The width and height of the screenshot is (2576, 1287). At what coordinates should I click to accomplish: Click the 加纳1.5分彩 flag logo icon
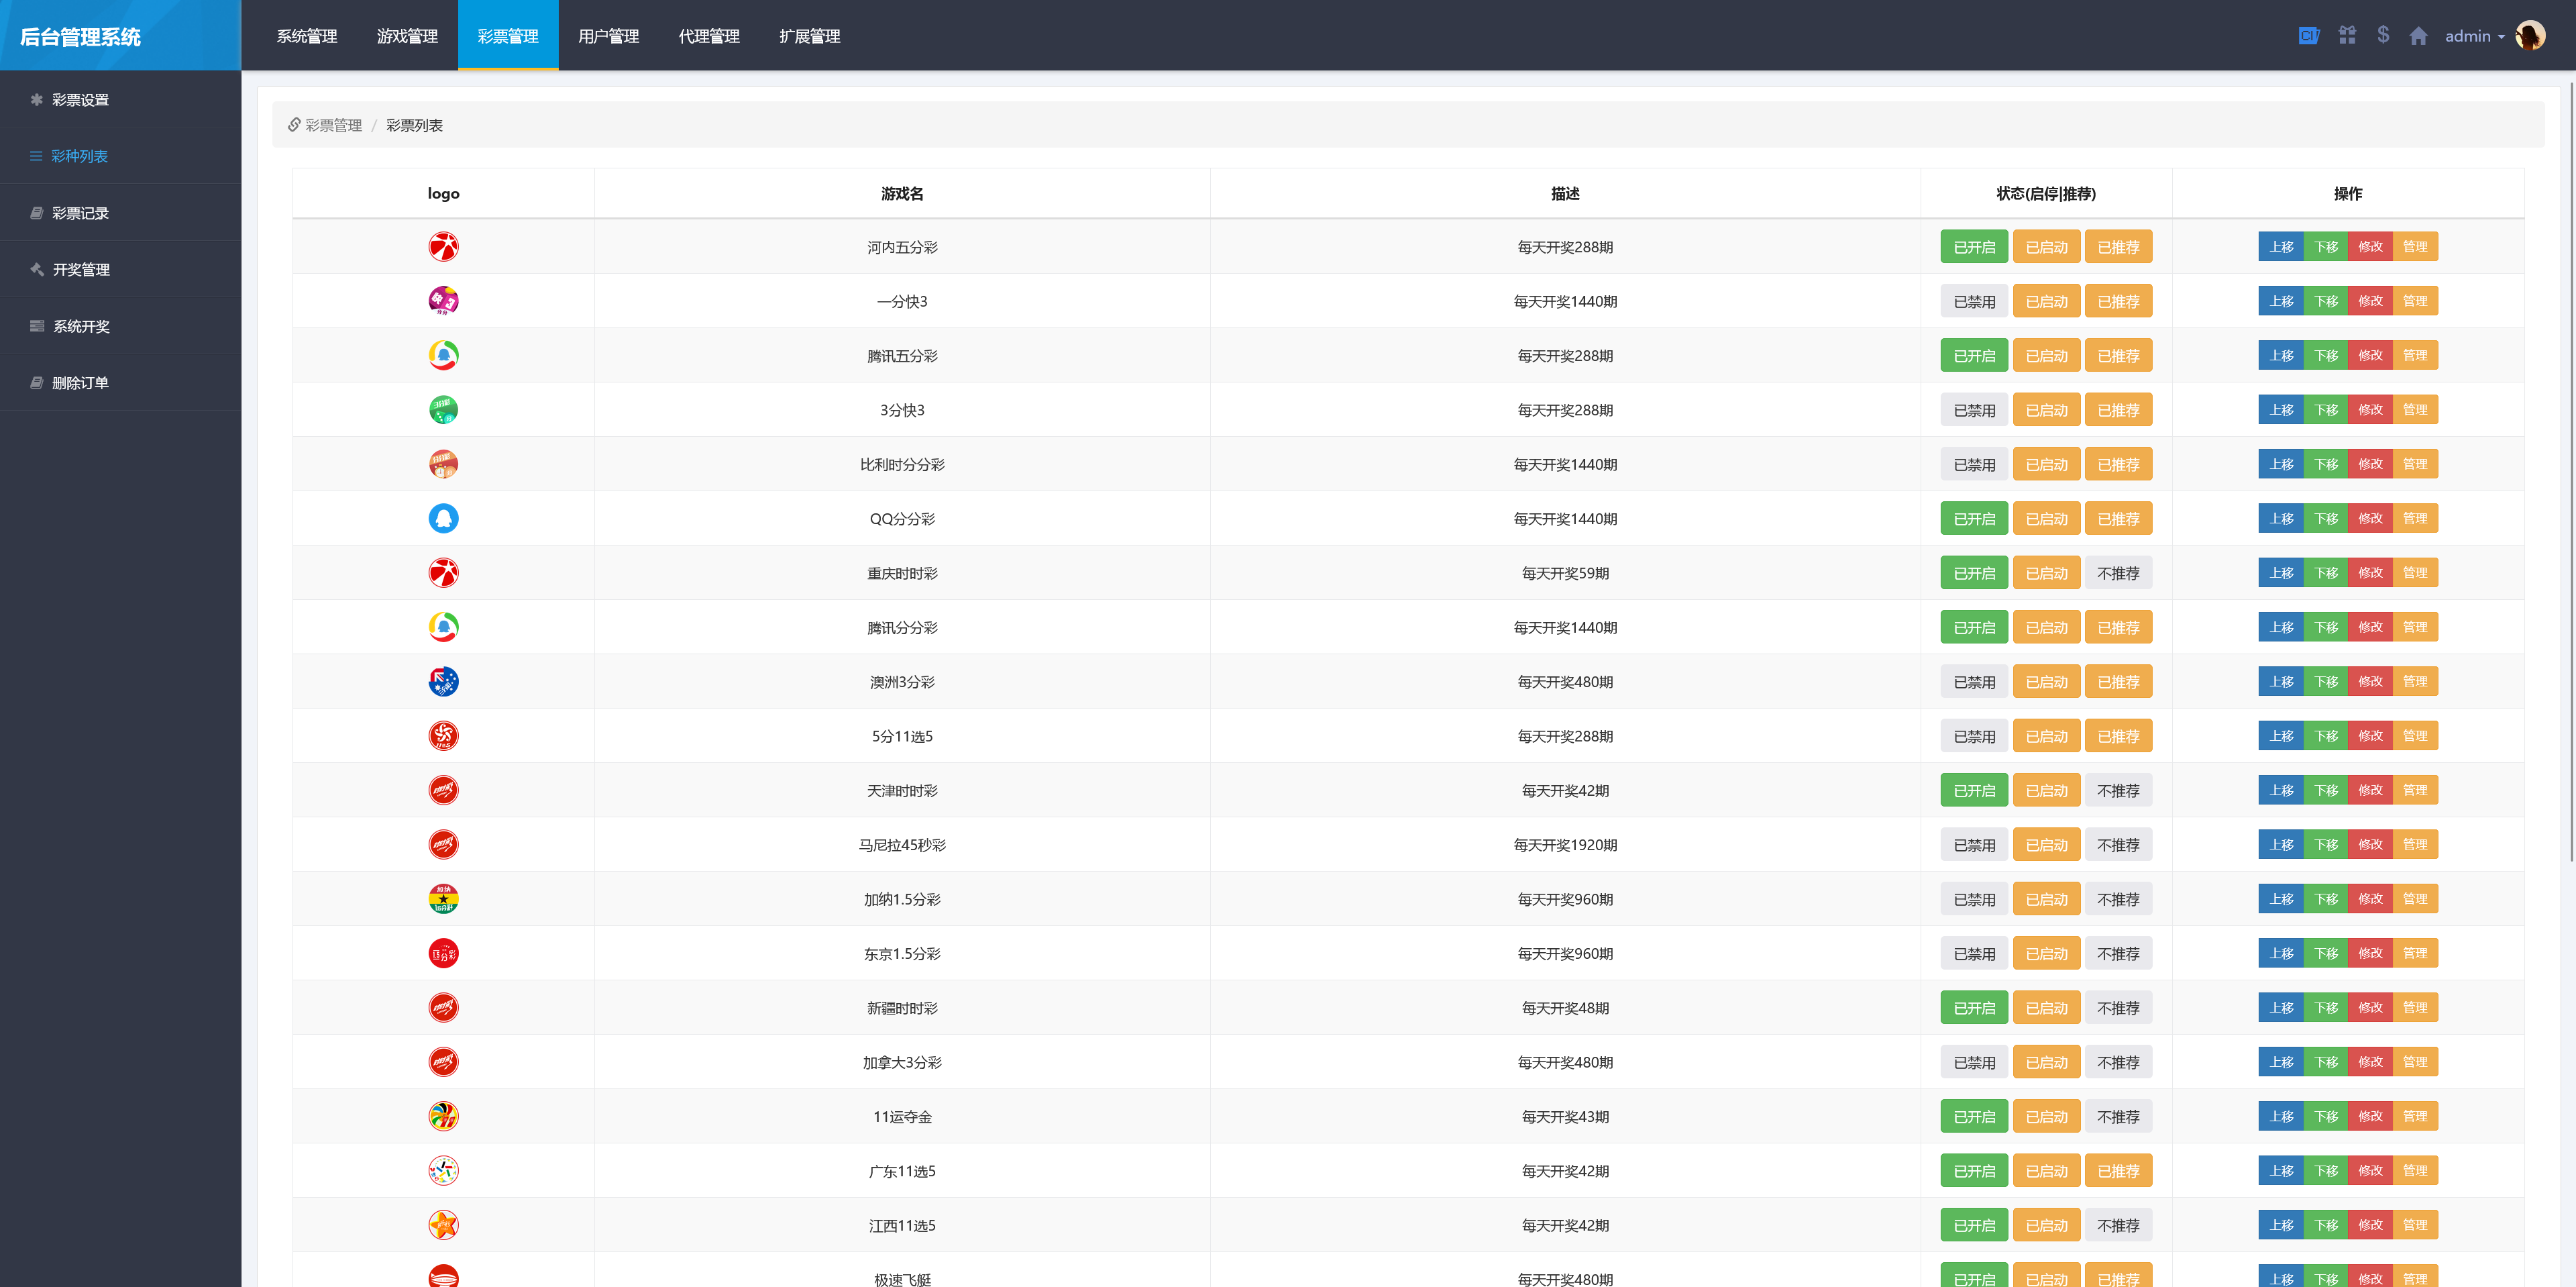[x=443, y=898]
